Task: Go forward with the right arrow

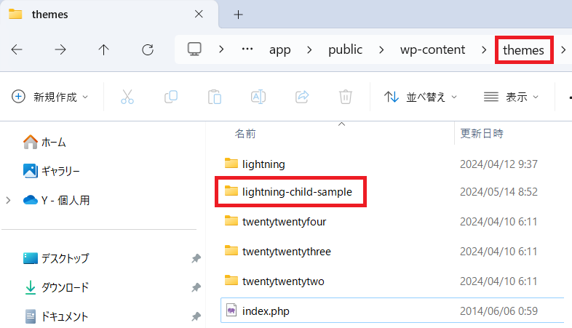Action: (x=60, y=49)
